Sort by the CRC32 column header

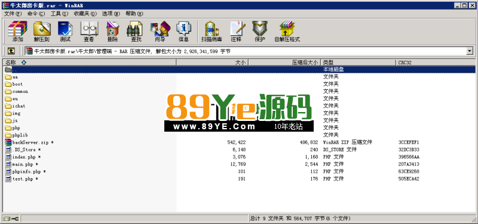click(x=436, y=63)
